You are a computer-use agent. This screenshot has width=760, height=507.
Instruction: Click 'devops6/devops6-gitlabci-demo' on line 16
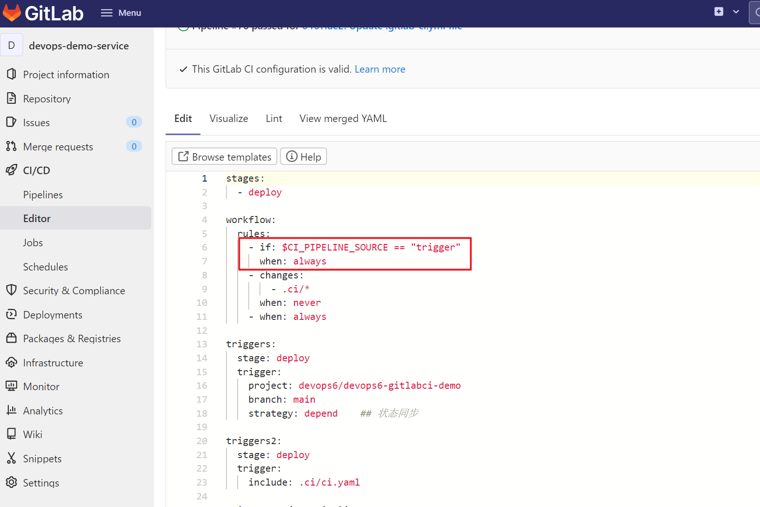click(x=380, y=385)
